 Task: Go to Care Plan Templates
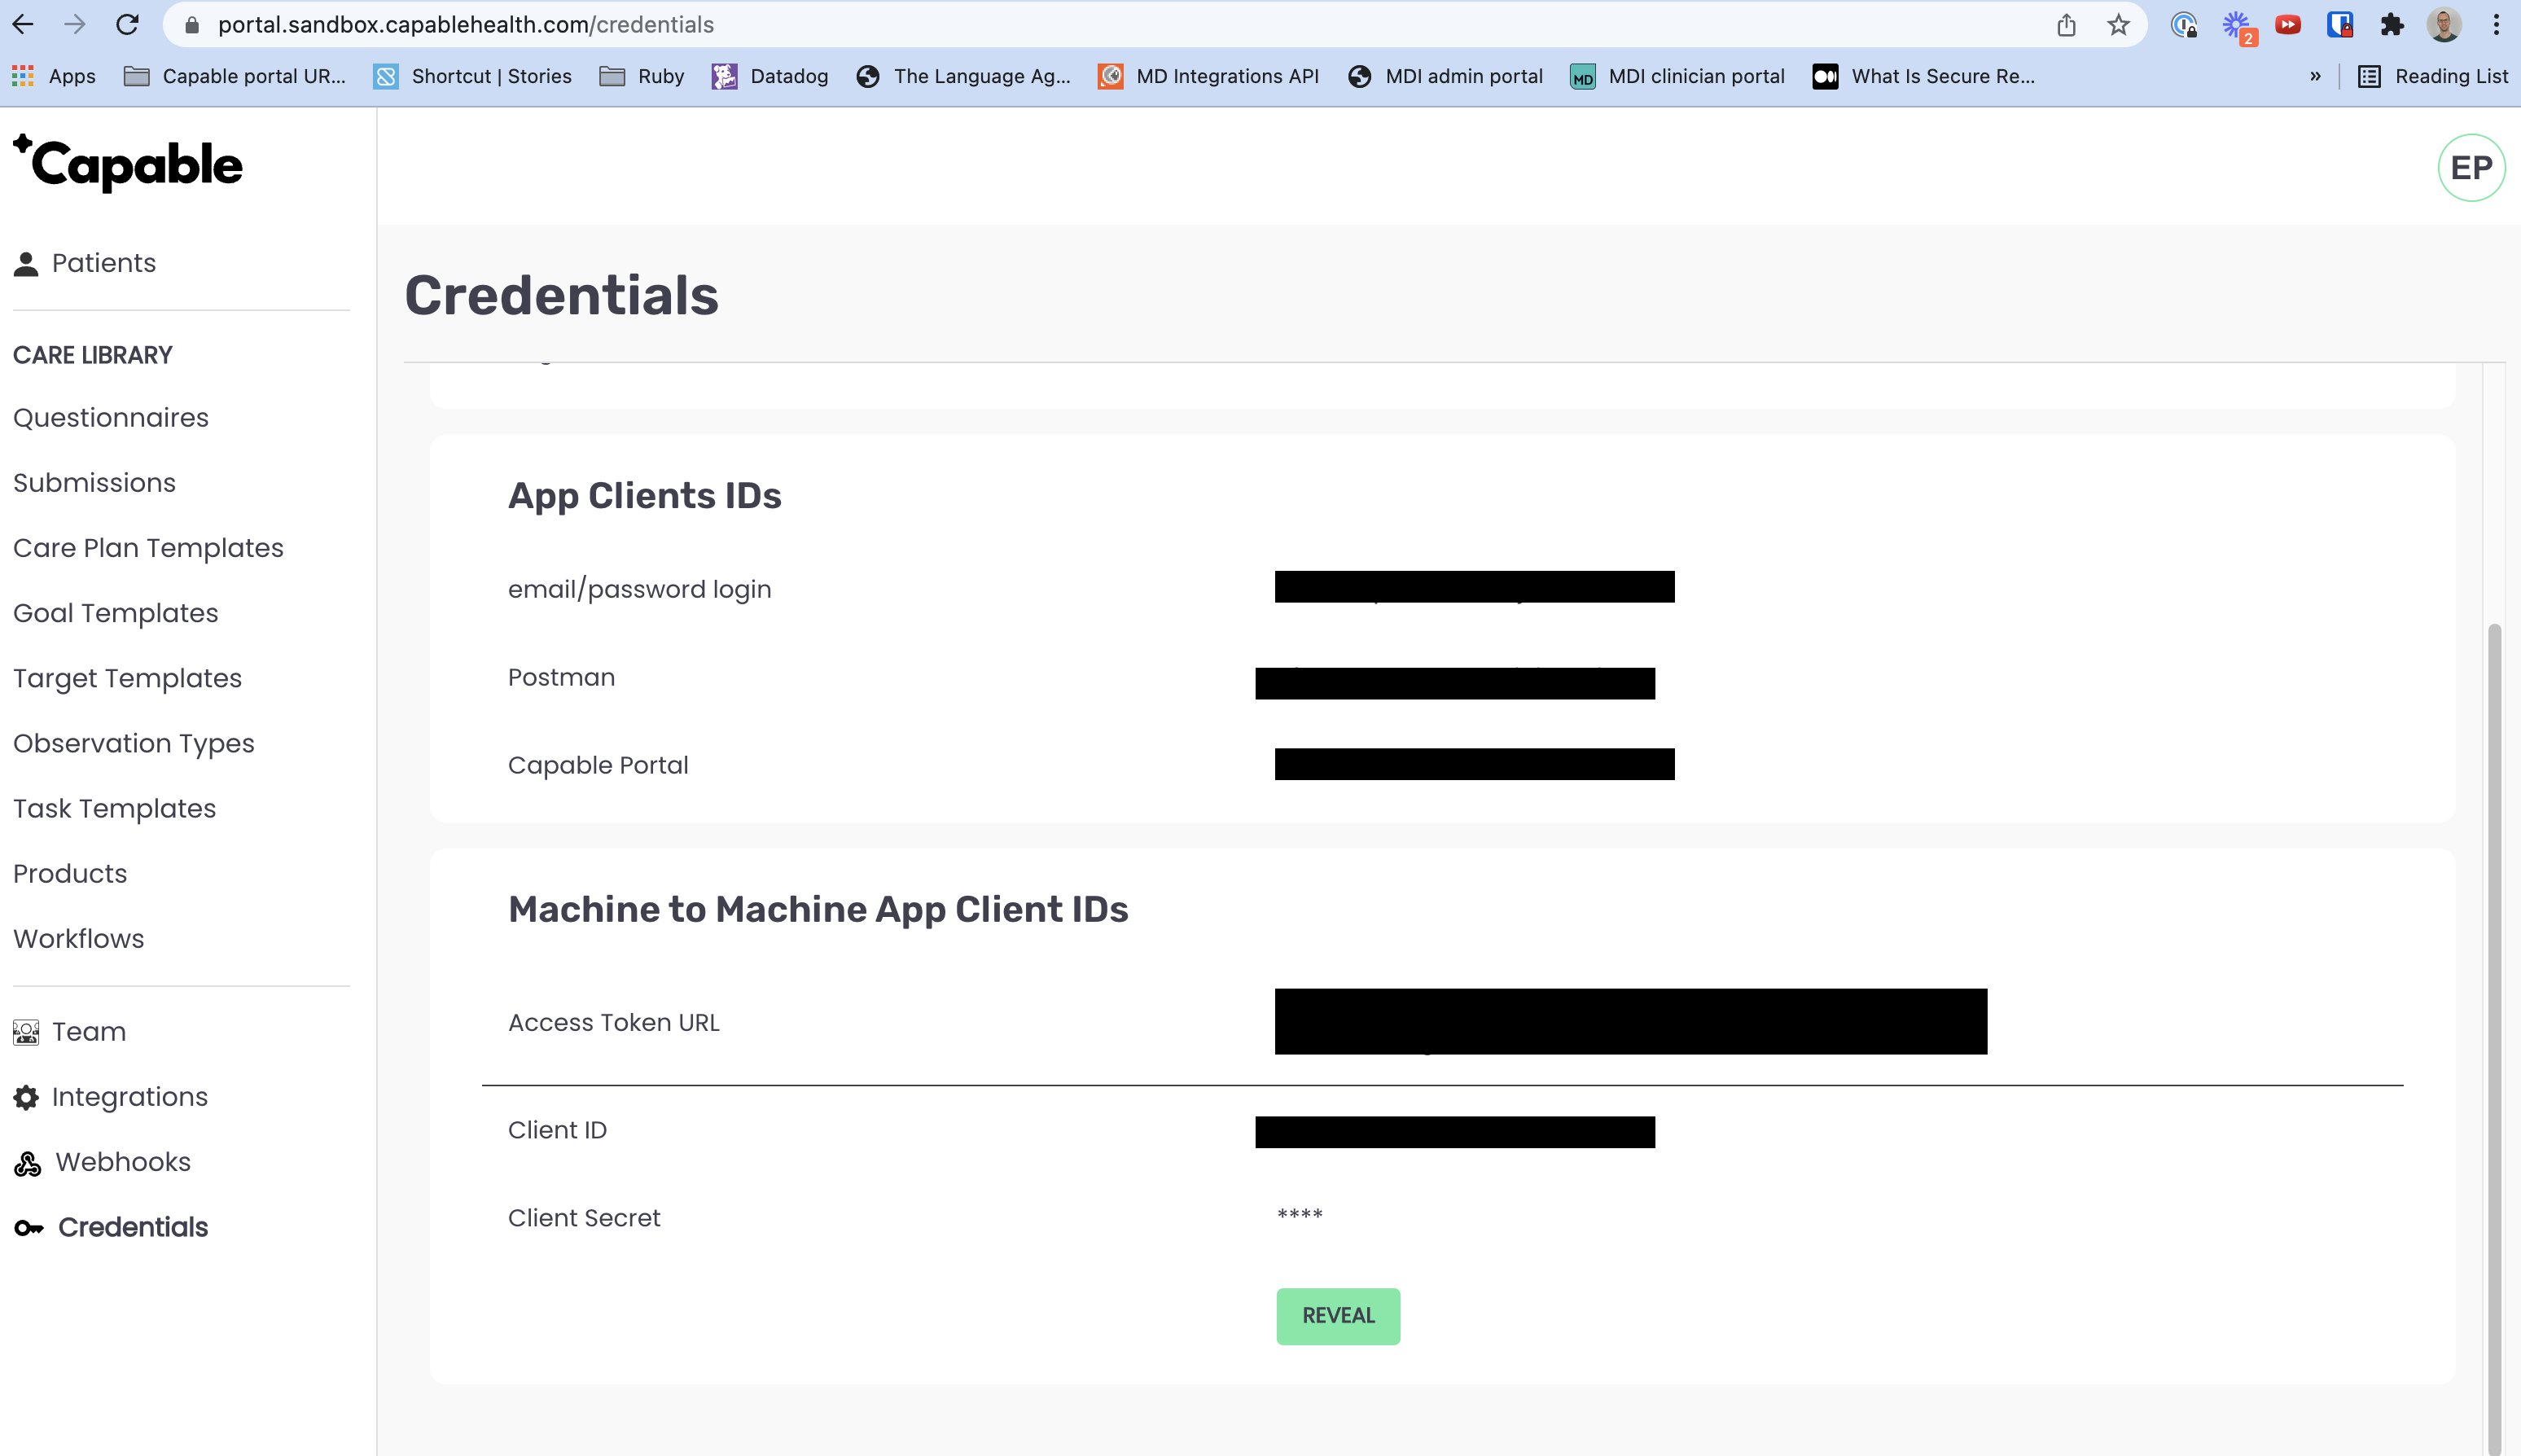148,548
